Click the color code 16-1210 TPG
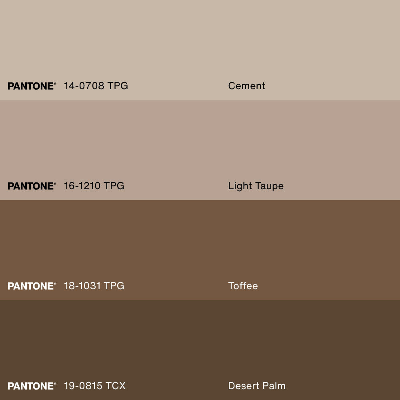The height and width of the screenshot is (400, 400). click(94, 186)
